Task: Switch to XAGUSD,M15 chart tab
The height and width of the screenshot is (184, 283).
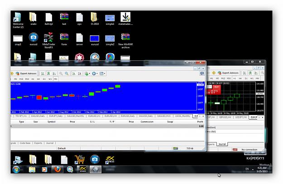Action: point(164,116)
